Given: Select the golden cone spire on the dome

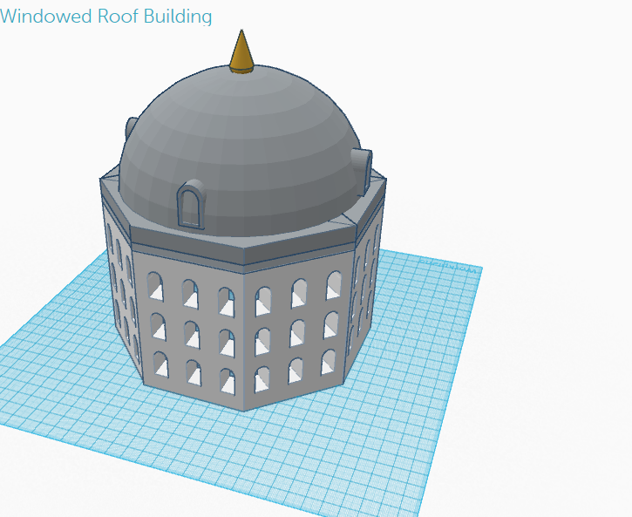Looking at the screenshot, I should point(241,51).
